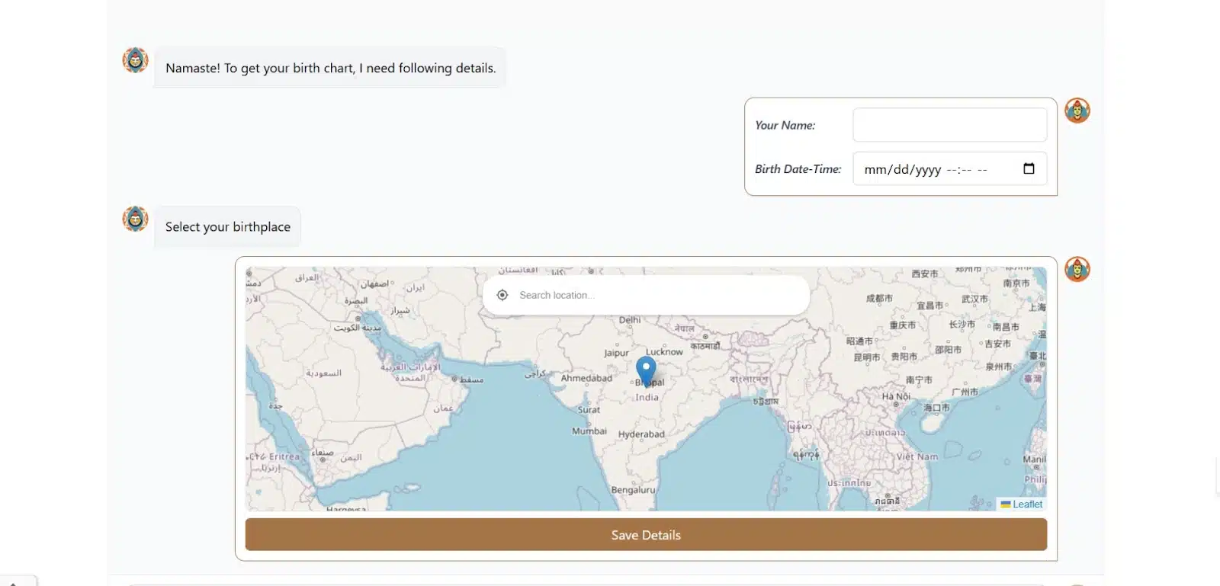Screen dimensions: 1220x586
Task: Click the blue location pin on map
Action: [x=646, y=370]
